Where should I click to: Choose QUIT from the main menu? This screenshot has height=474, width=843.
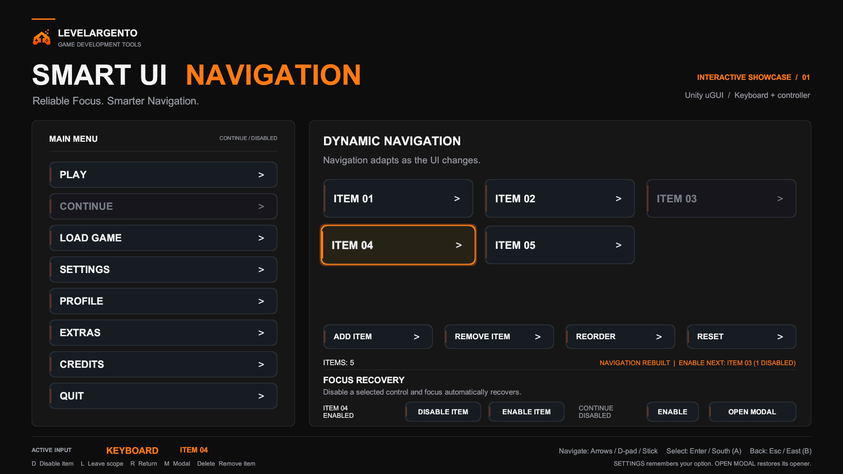[163, 396]
